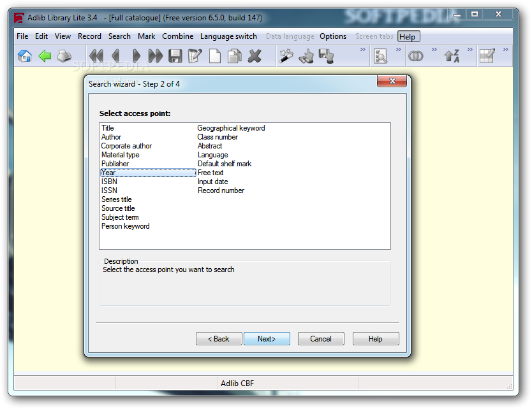
Task: Expand overflow chevron after hand-save icon
Action: (363, 50)
